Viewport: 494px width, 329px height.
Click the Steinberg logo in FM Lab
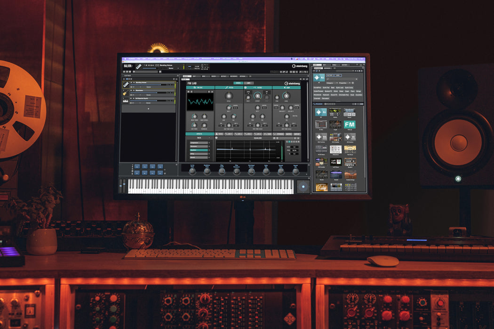tap(292, 83)
